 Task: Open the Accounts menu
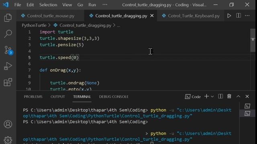[8, 124]
